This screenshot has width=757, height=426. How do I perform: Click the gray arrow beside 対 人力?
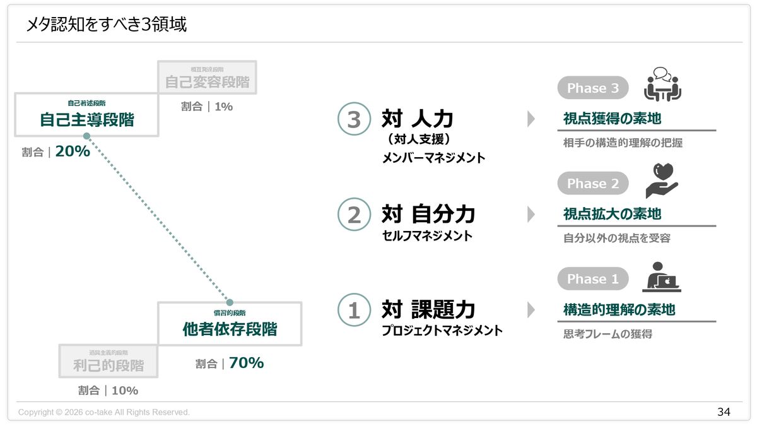click(x=531, y=119)
